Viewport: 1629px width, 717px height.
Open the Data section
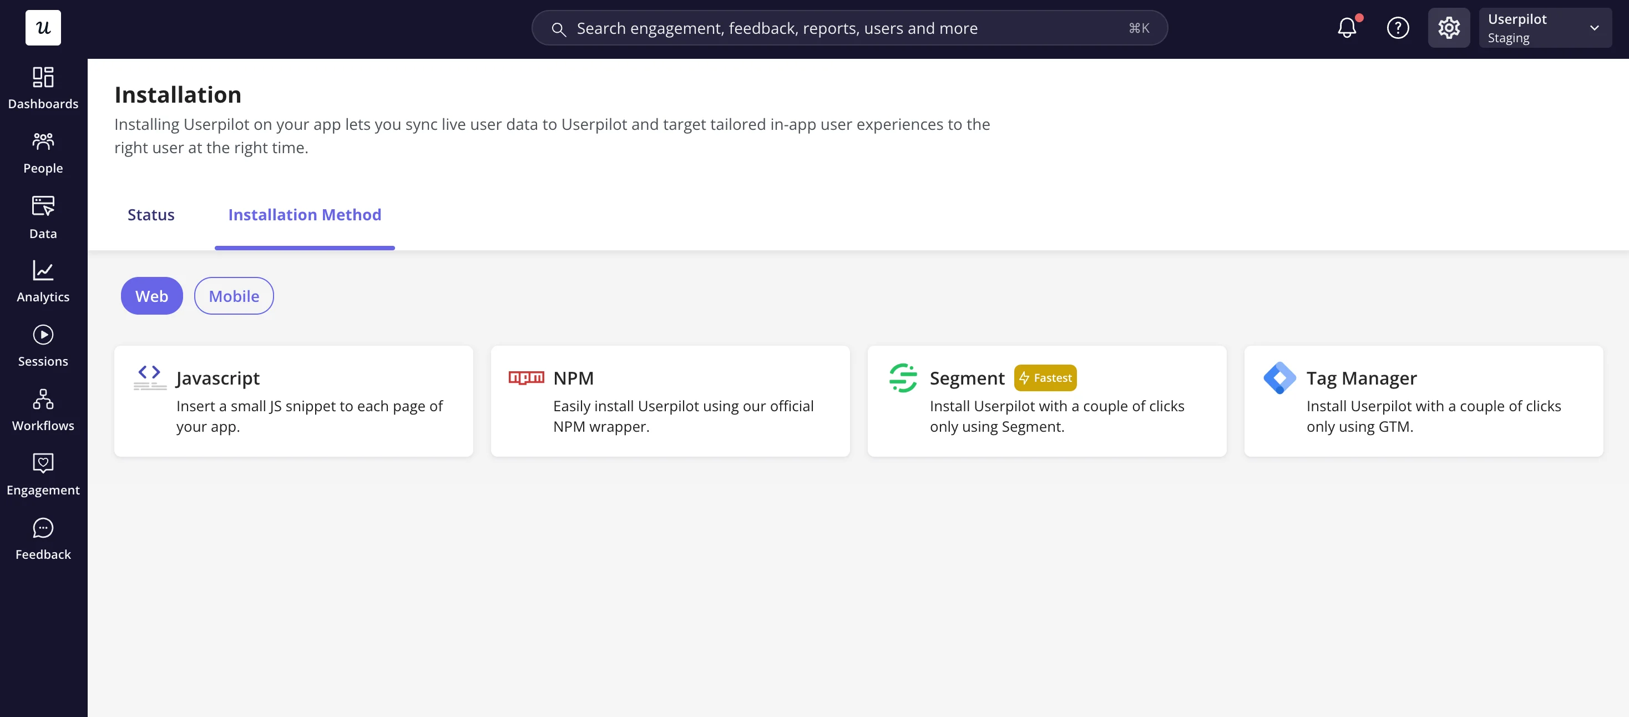point(43,218)
